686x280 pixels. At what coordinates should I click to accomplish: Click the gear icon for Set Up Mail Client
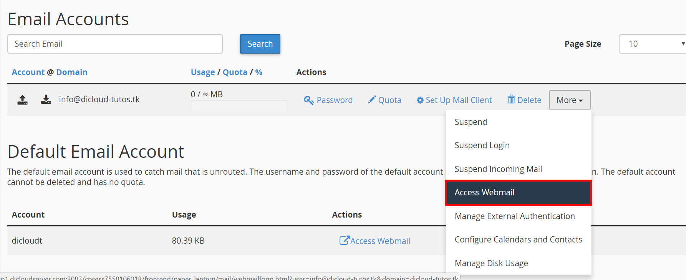(x=420, y=100)
